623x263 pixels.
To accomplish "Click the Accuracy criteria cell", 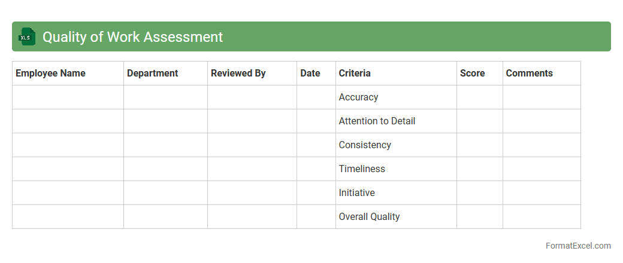I will [x=358, y=97].
